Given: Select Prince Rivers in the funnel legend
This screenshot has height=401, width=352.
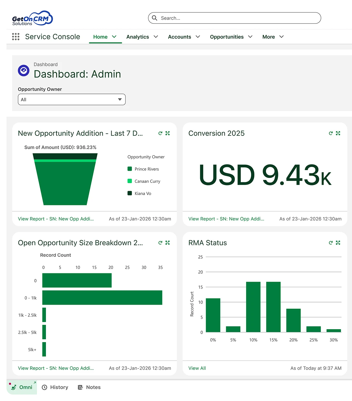Looking at the screenshot, I should (146, 169).
